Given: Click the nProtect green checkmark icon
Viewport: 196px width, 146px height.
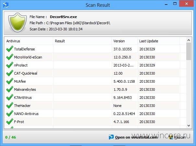Looking at the screenshot, I should pos(10,65).
